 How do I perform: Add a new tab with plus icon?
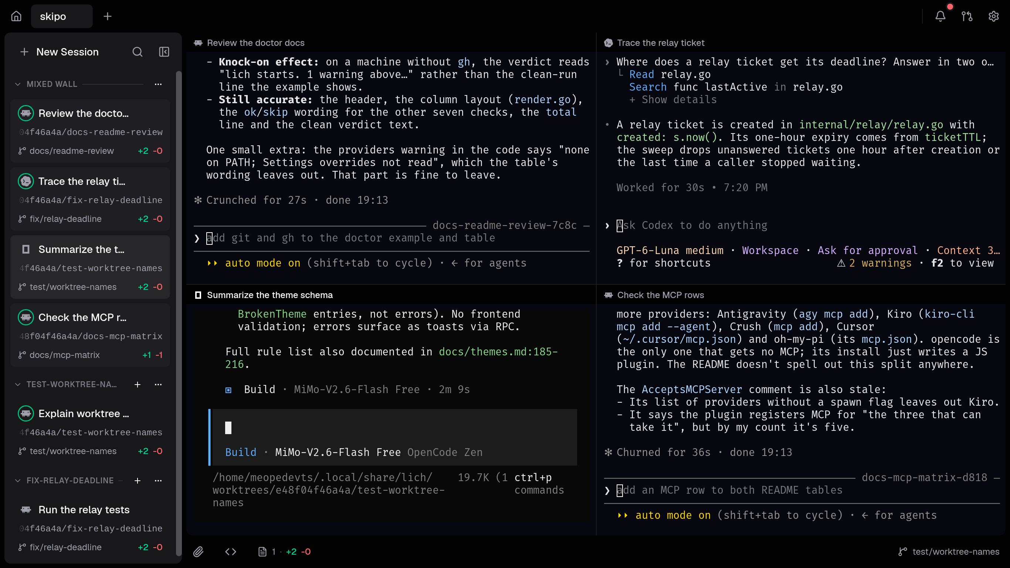(108, 16)
